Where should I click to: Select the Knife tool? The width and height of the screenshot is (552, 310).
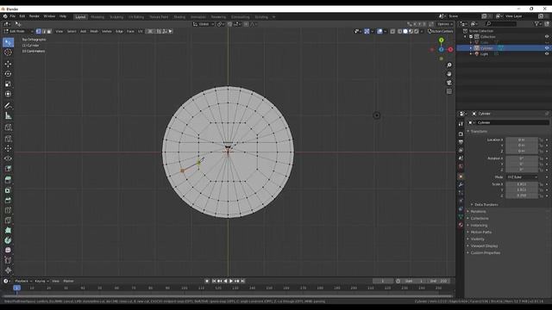[8, 220]
